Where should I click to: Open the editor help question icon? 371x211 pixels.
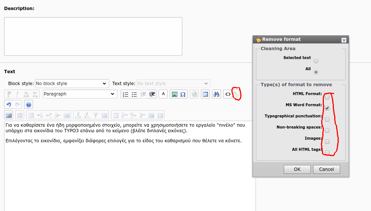[29, 104]
